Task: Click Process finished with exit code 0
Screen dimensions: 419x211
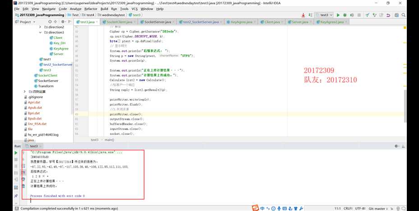Action: point(57,196)
